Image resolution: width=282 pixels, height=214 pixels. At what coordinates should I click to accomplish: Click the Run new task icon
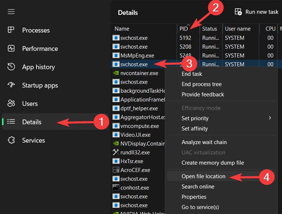pyautogui.click(x=238, y=12)
